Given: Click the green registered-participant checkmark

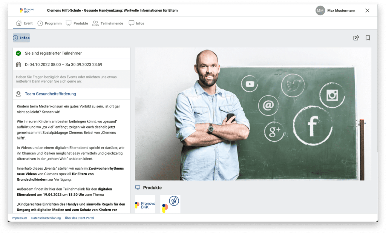Looking at the screenshot, I should coord(18,53).
